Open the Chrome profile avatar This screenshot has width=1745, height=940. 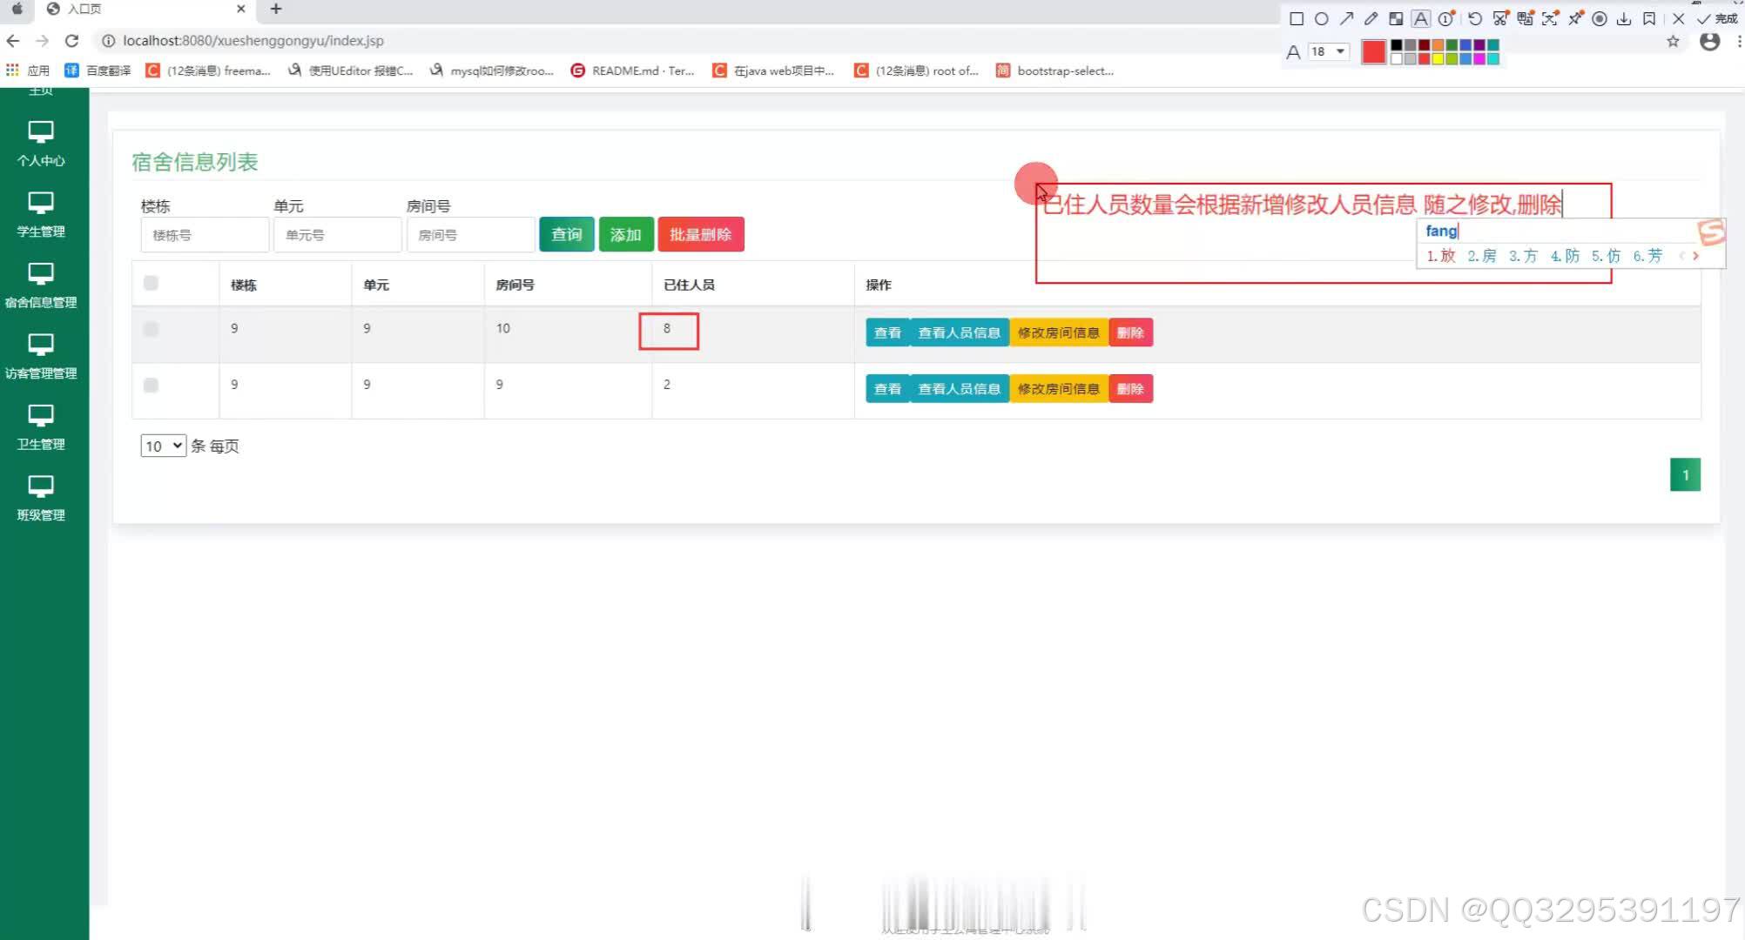[x=1710, y=41]
